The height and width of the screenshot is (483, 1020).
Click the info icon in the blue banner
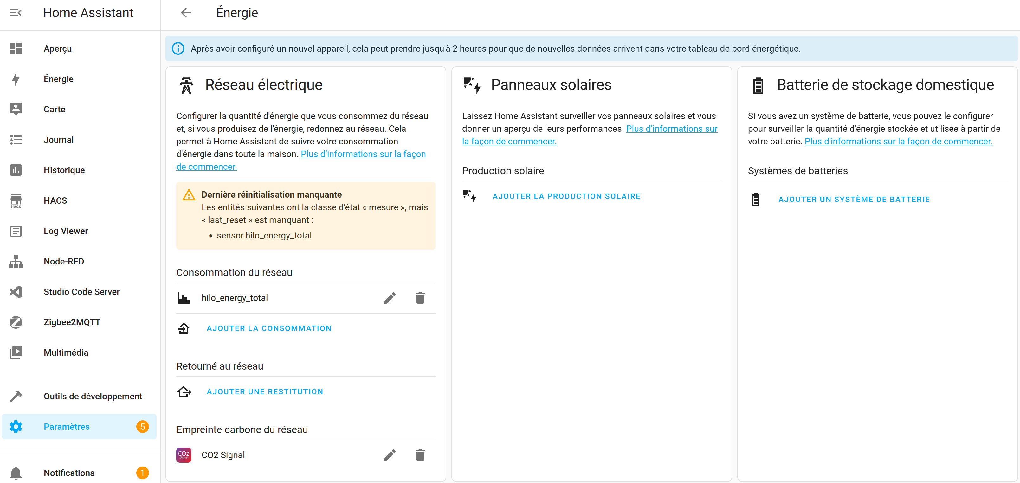click(x=178, y=48)
